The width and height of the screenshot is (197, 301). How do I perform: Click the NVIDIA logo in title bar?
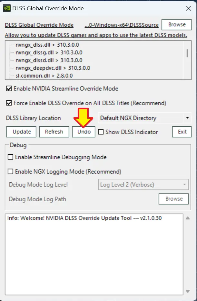pyautogui.click(x=6, y=9)
